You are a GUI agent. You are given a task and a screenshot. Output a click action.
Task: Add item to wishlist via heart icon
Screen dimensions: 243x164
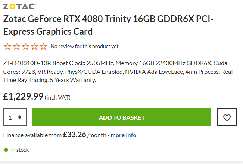pyautogui.click(x=227, y=117)
